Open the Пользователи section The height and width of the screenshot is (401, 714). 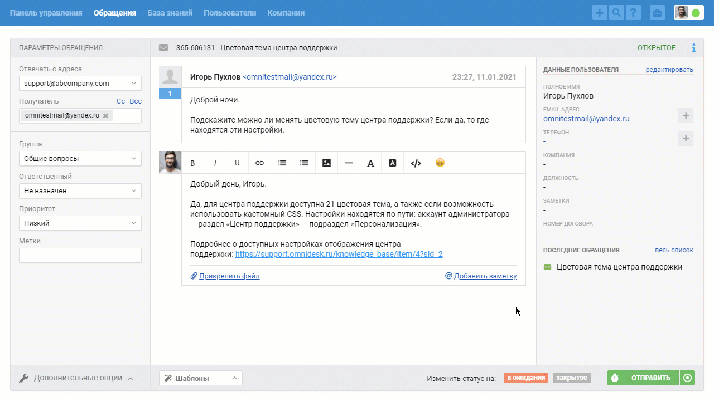(230, 12)
